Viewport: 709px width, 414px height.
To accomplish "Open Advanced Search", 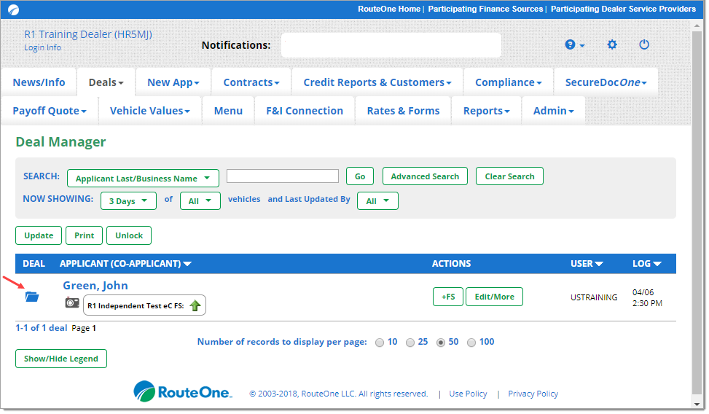I will 425,176.
